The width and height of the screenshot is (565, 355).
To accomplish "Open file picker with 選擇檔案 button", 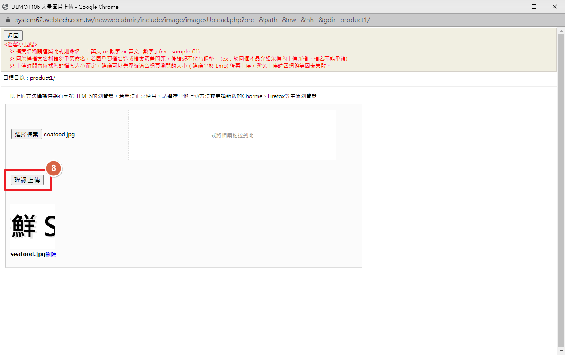I will pos(26,134).
